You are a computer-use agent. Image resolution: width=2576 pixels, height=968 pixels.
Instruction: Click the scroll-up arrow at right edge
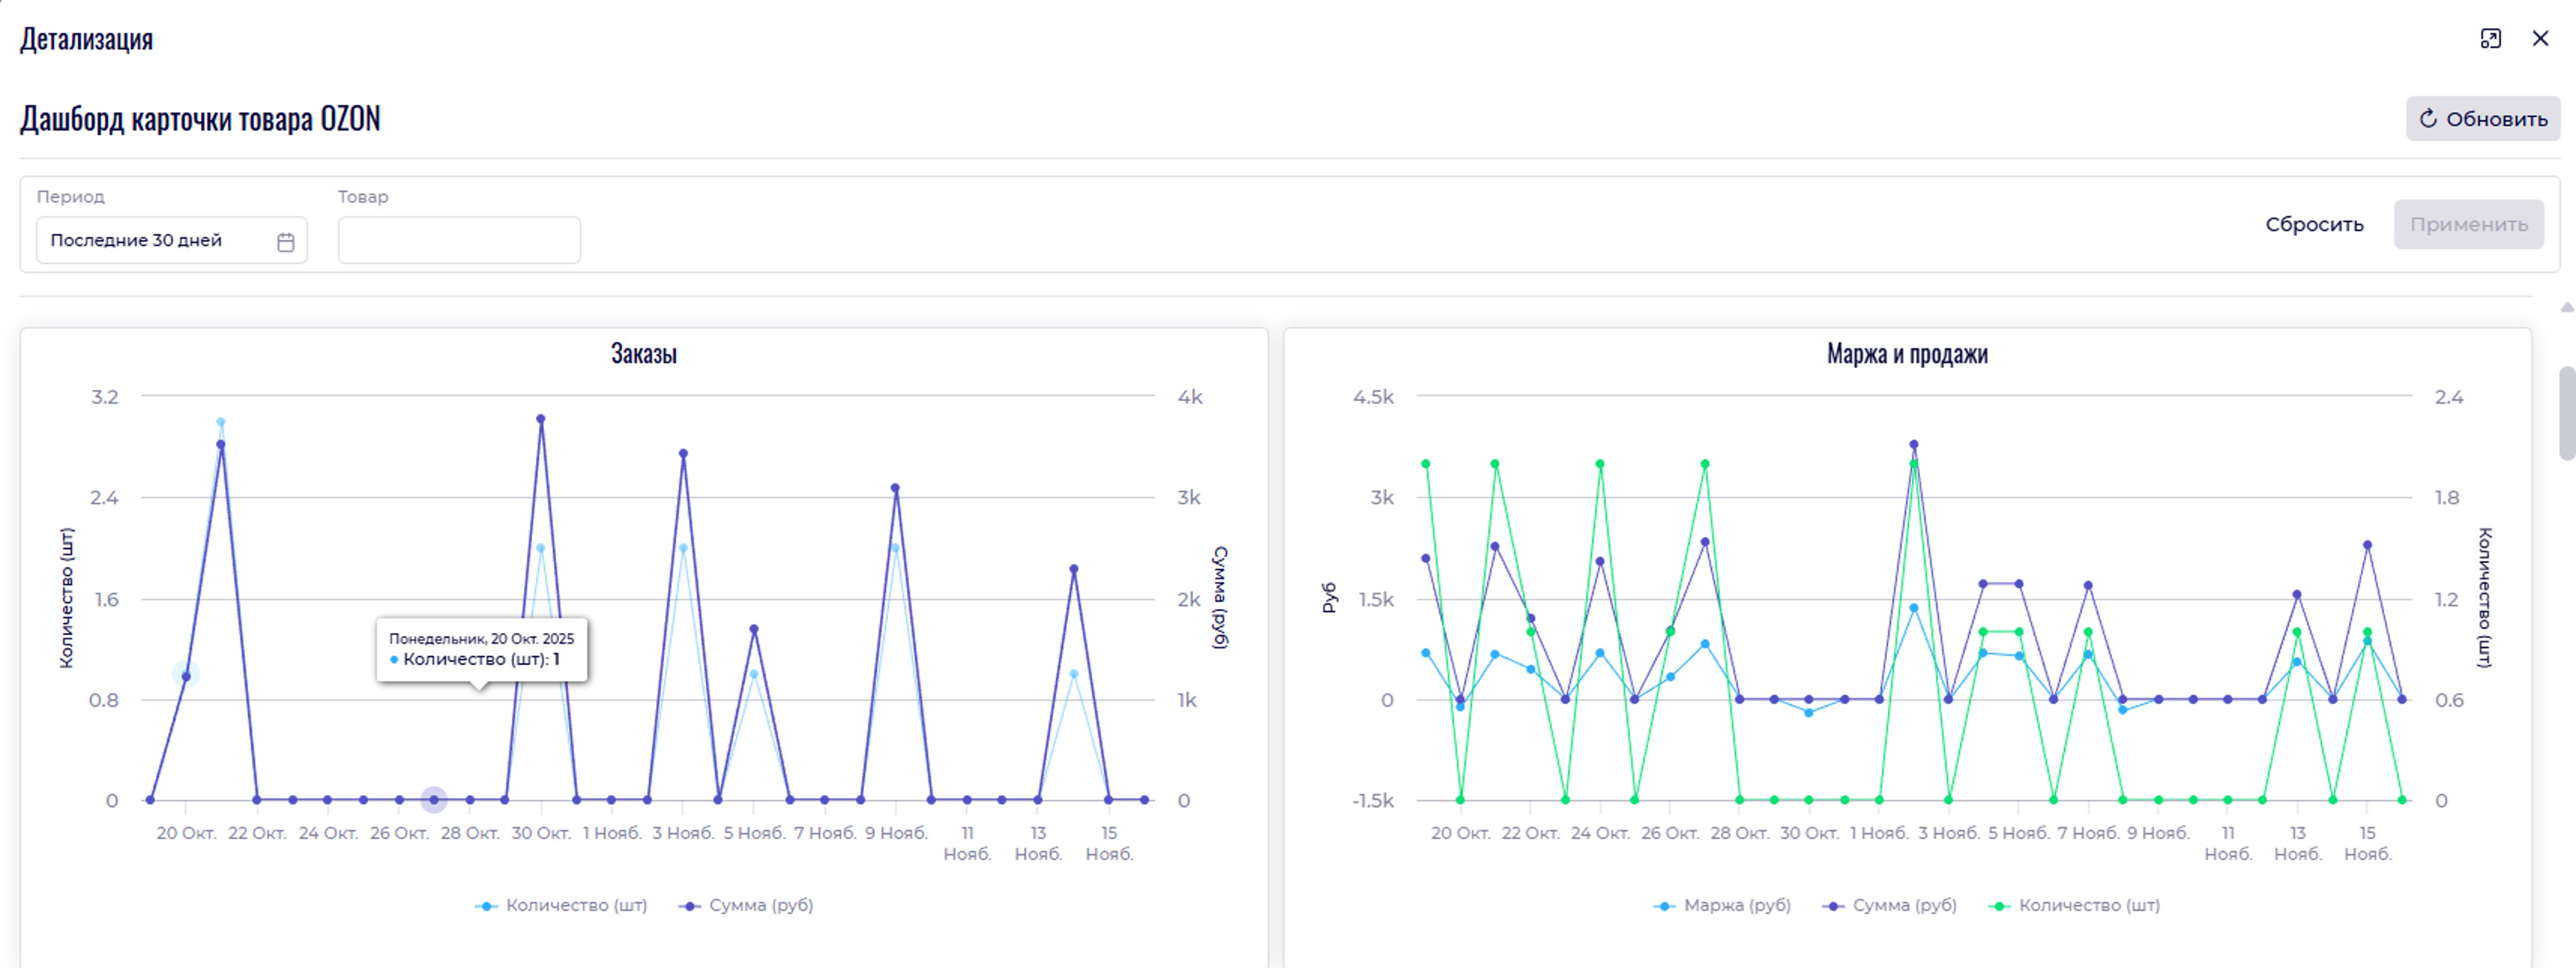click(x=2566, y=308)
